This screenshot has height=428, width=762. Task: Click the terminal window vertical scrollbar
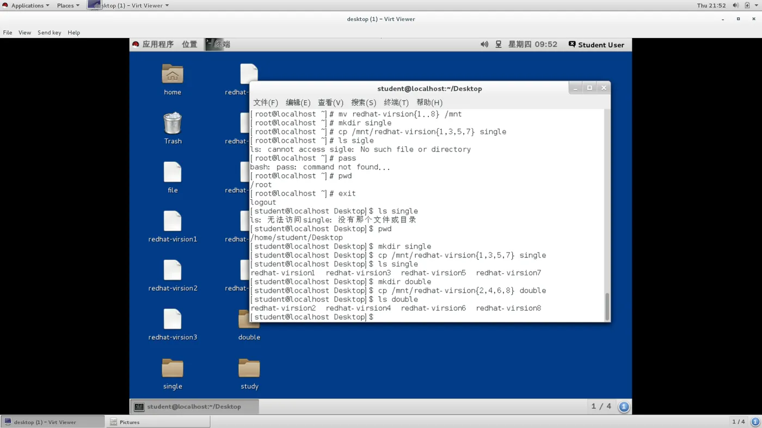(607, 306)
